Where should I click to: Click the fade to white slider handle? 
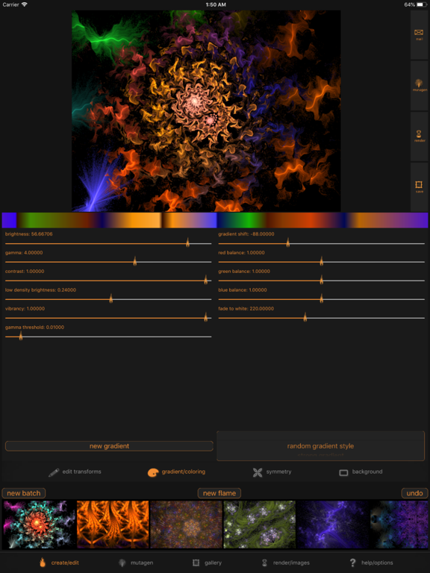coord(305,317)
